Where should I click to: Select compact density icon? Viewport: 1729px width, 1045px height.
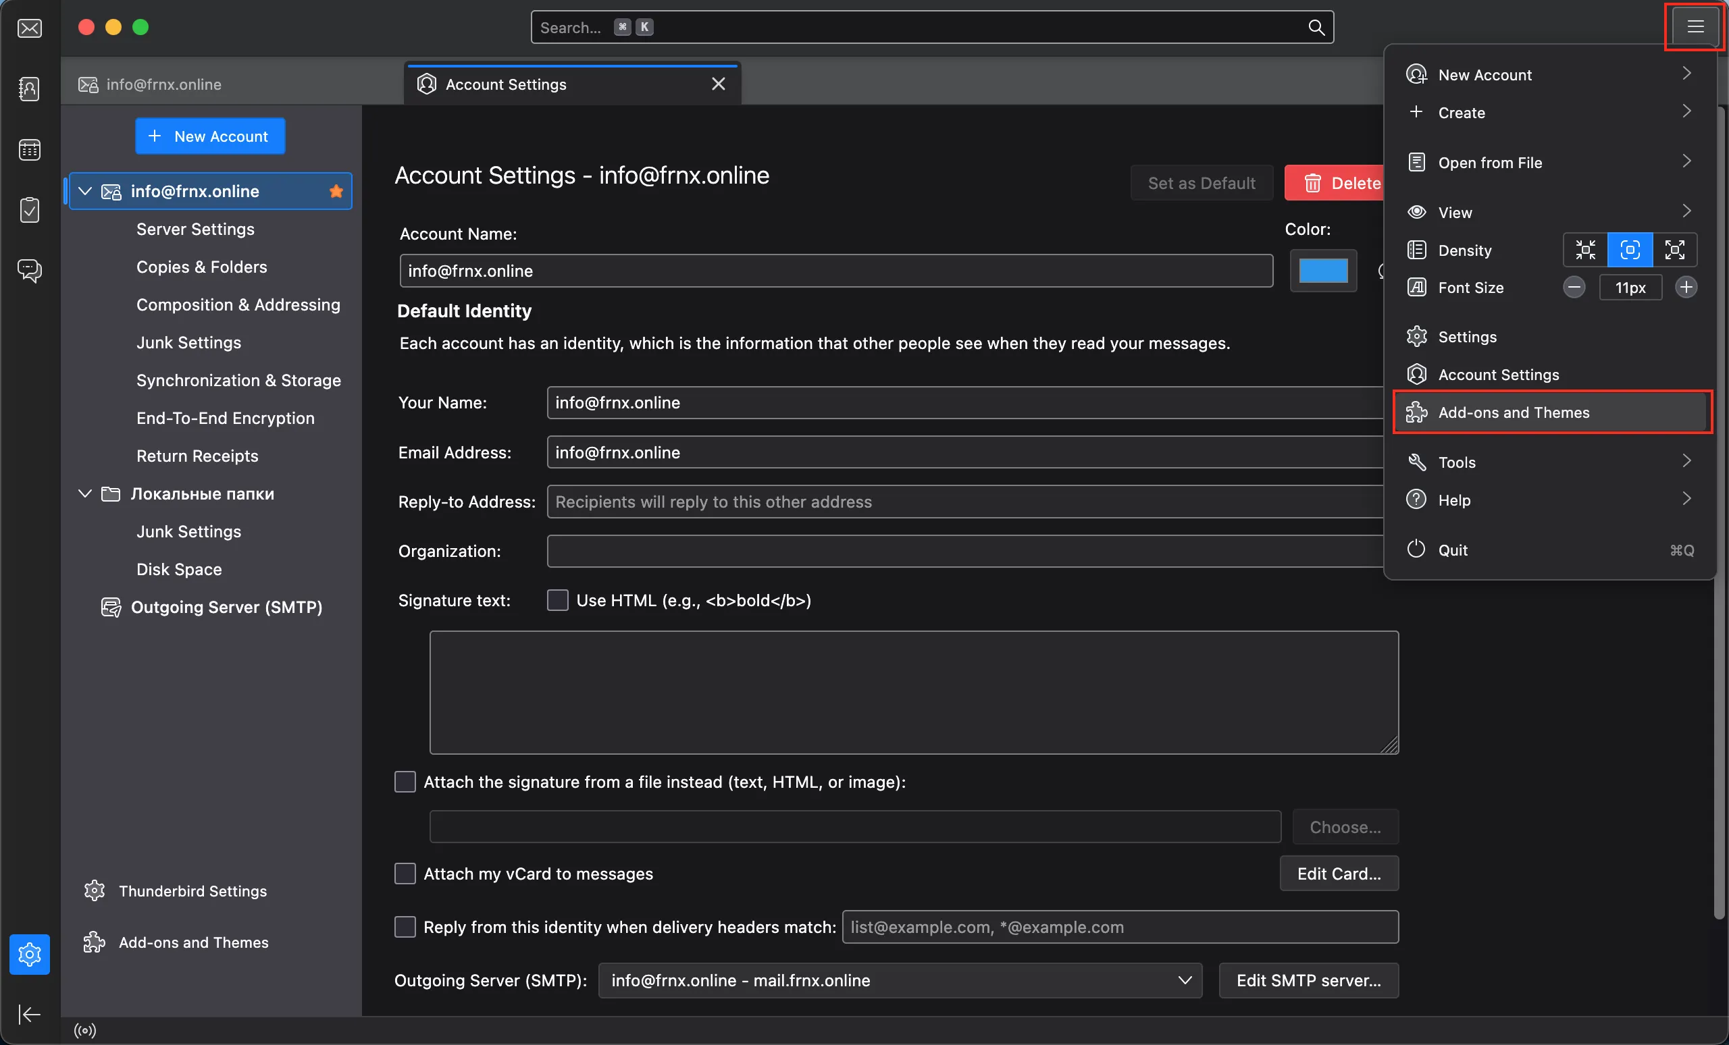click(1585, 250)
